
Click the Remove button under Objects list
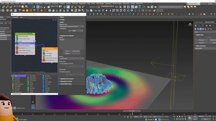[x=67, y=53]
